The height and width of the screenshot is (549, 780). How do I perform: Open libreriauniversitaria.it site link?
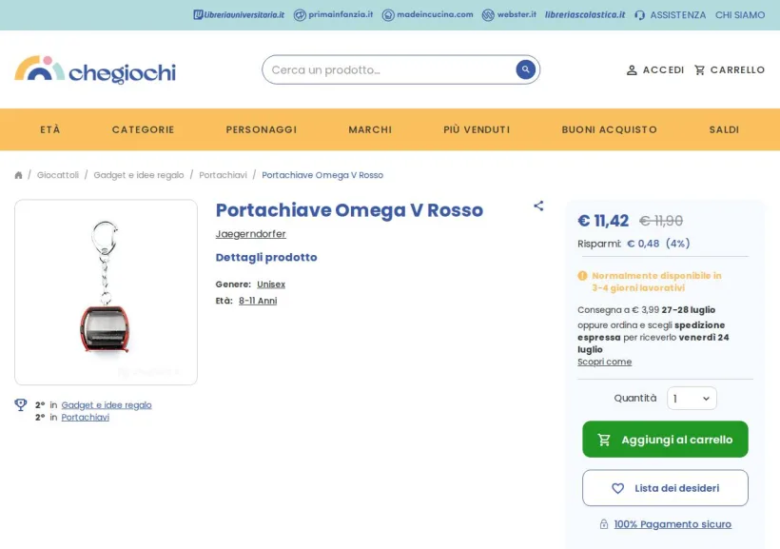click(239, 15)
